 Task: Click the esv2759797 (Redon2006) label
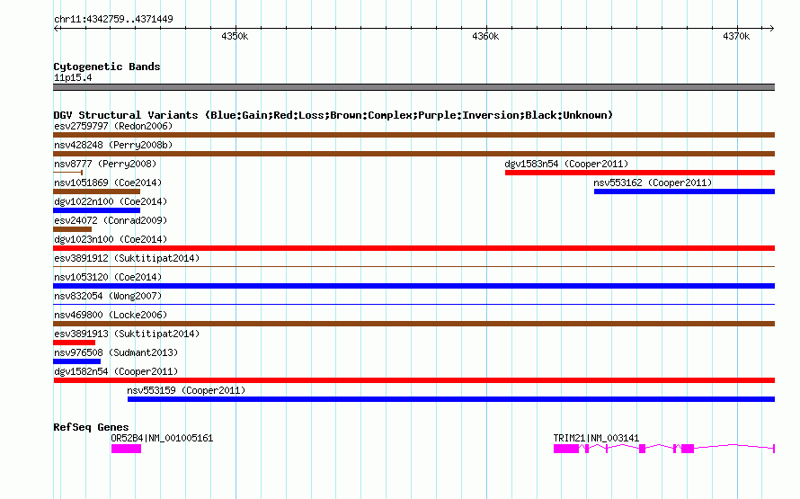[113, 126]
